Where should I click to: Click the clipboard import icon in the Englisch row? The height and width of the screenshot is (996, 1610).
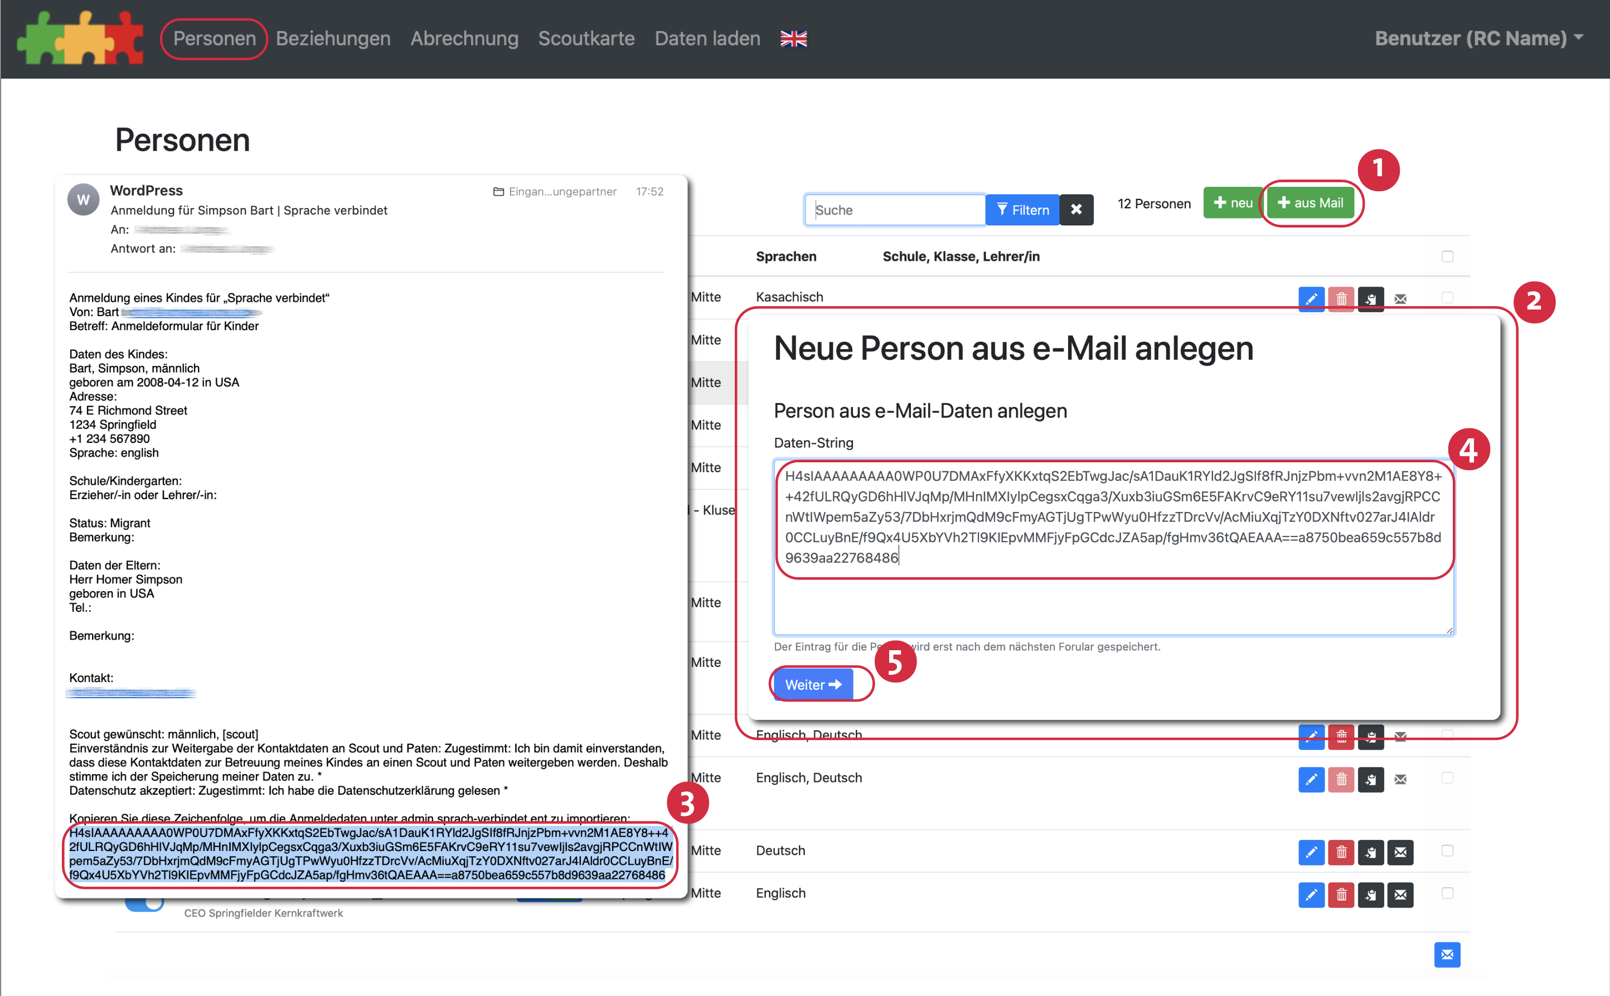[x=1370, y=895]
